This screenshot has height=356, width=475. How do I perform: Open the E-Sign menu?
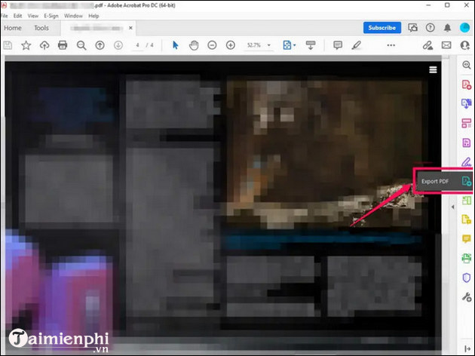pos(52,15)
